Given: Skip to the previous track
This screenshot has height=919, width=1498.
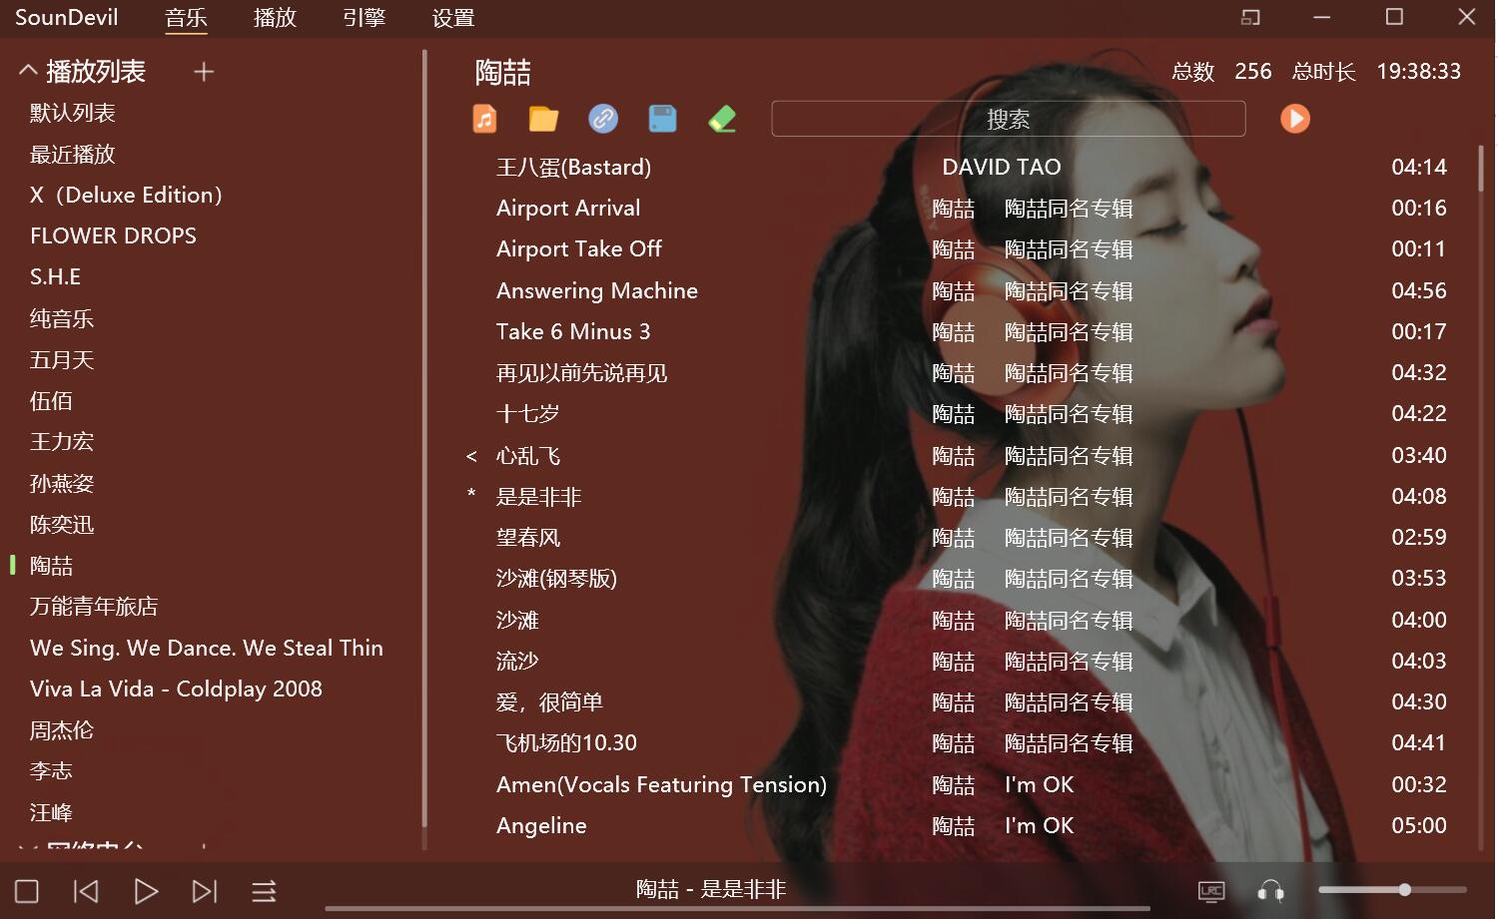Looking at the screenshot, I should pos(87,891).
